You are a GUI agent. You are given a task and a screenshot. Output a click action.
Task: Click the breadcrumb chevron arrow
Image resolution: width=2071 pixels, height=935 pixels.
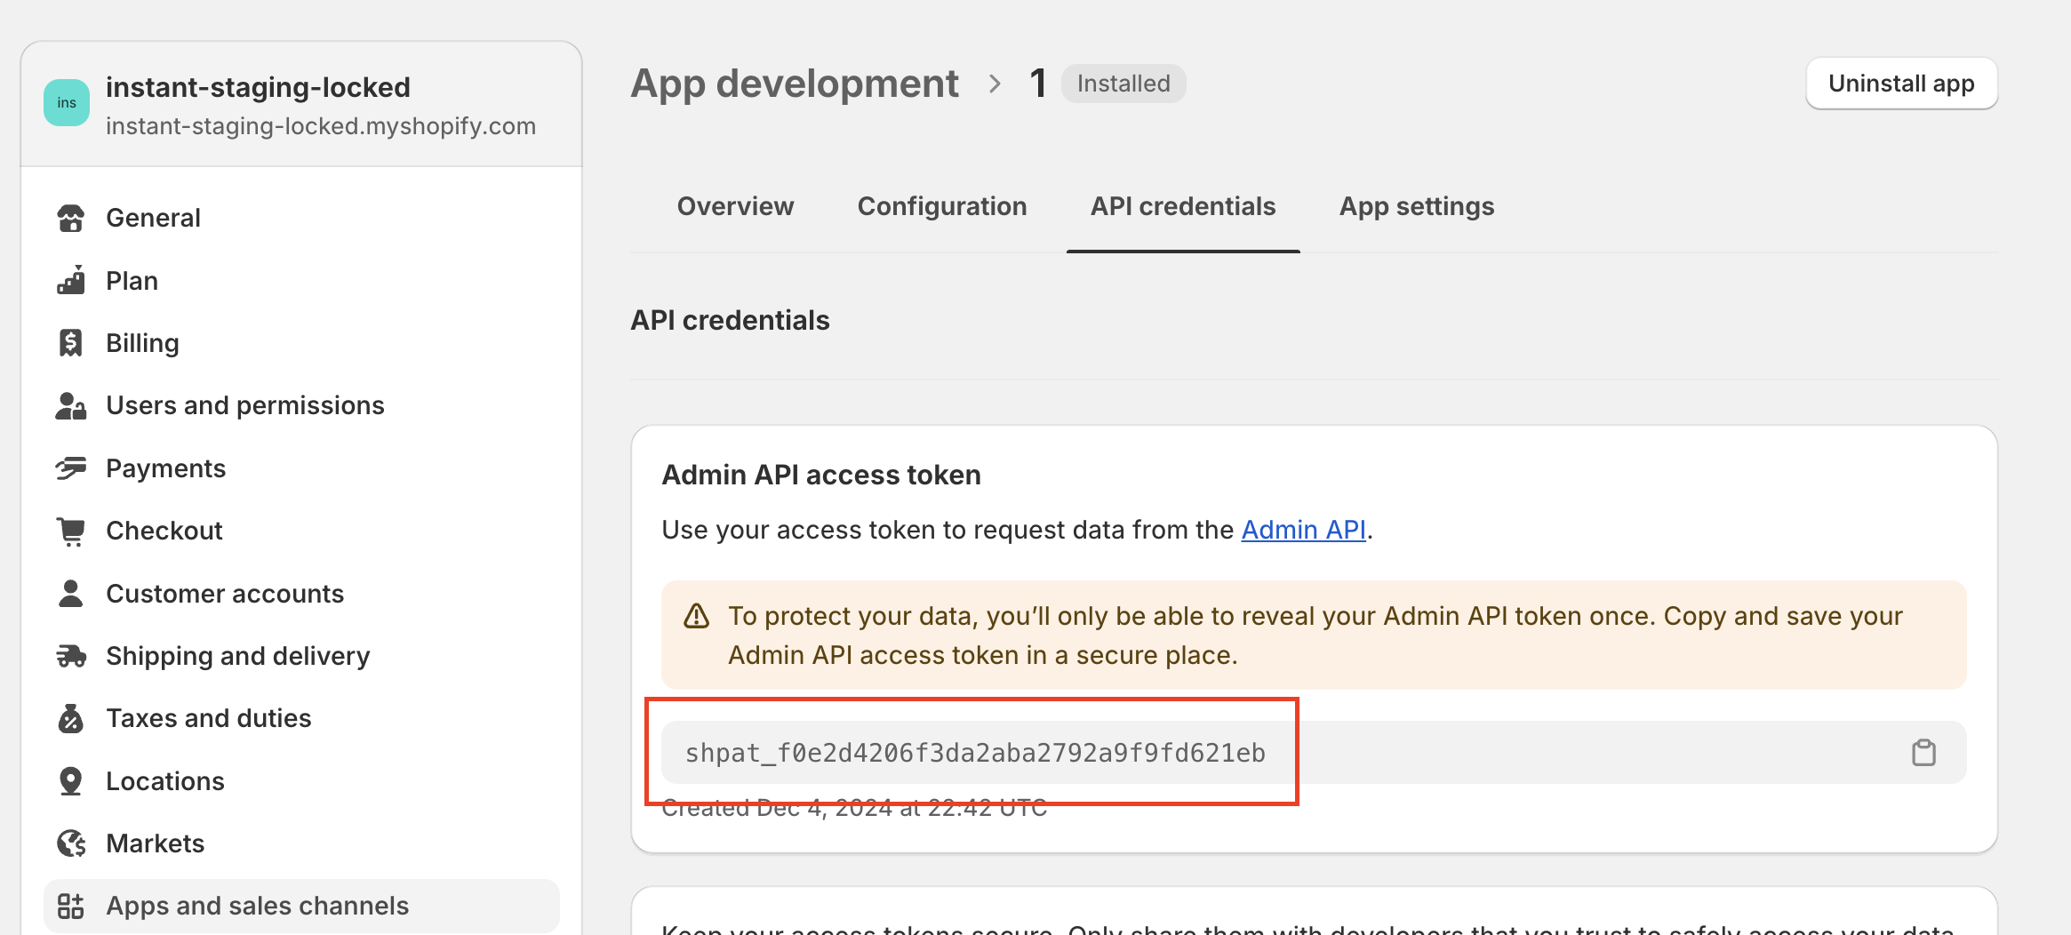pos(995,84)
